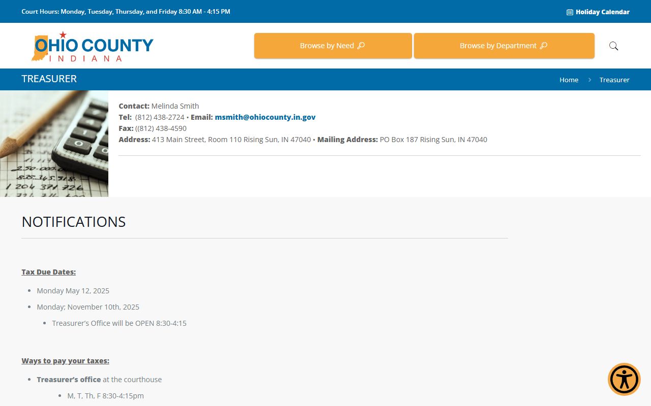
Task: Go to Home in the breadcrumb
Action: click(x=569, y=80)
